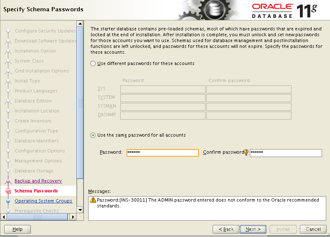Click the SYS confirm password field
Image resolution: width=330 pixels, height=237 pixels.
(249, 89)
